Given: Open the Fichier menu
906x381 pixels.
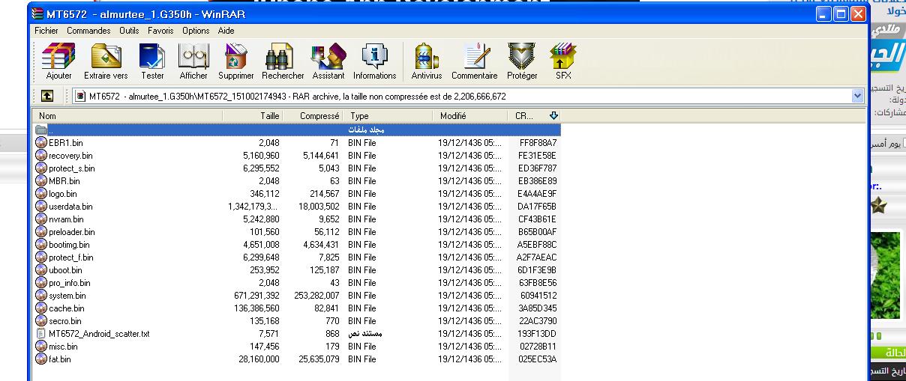Looking at the screenshot, I should [x=46, y=31].
